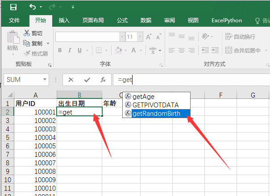The height and width of the screenshot is (196, 270).
Task: Click the Cancel X icon in formula bar
Action: 71,80
